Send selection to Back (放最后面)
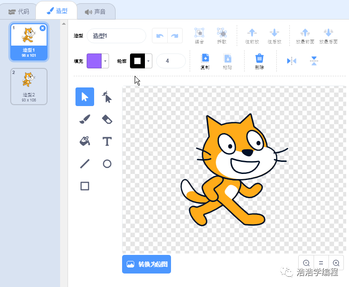This screenshot has height=287, width=349. (328, 35)
